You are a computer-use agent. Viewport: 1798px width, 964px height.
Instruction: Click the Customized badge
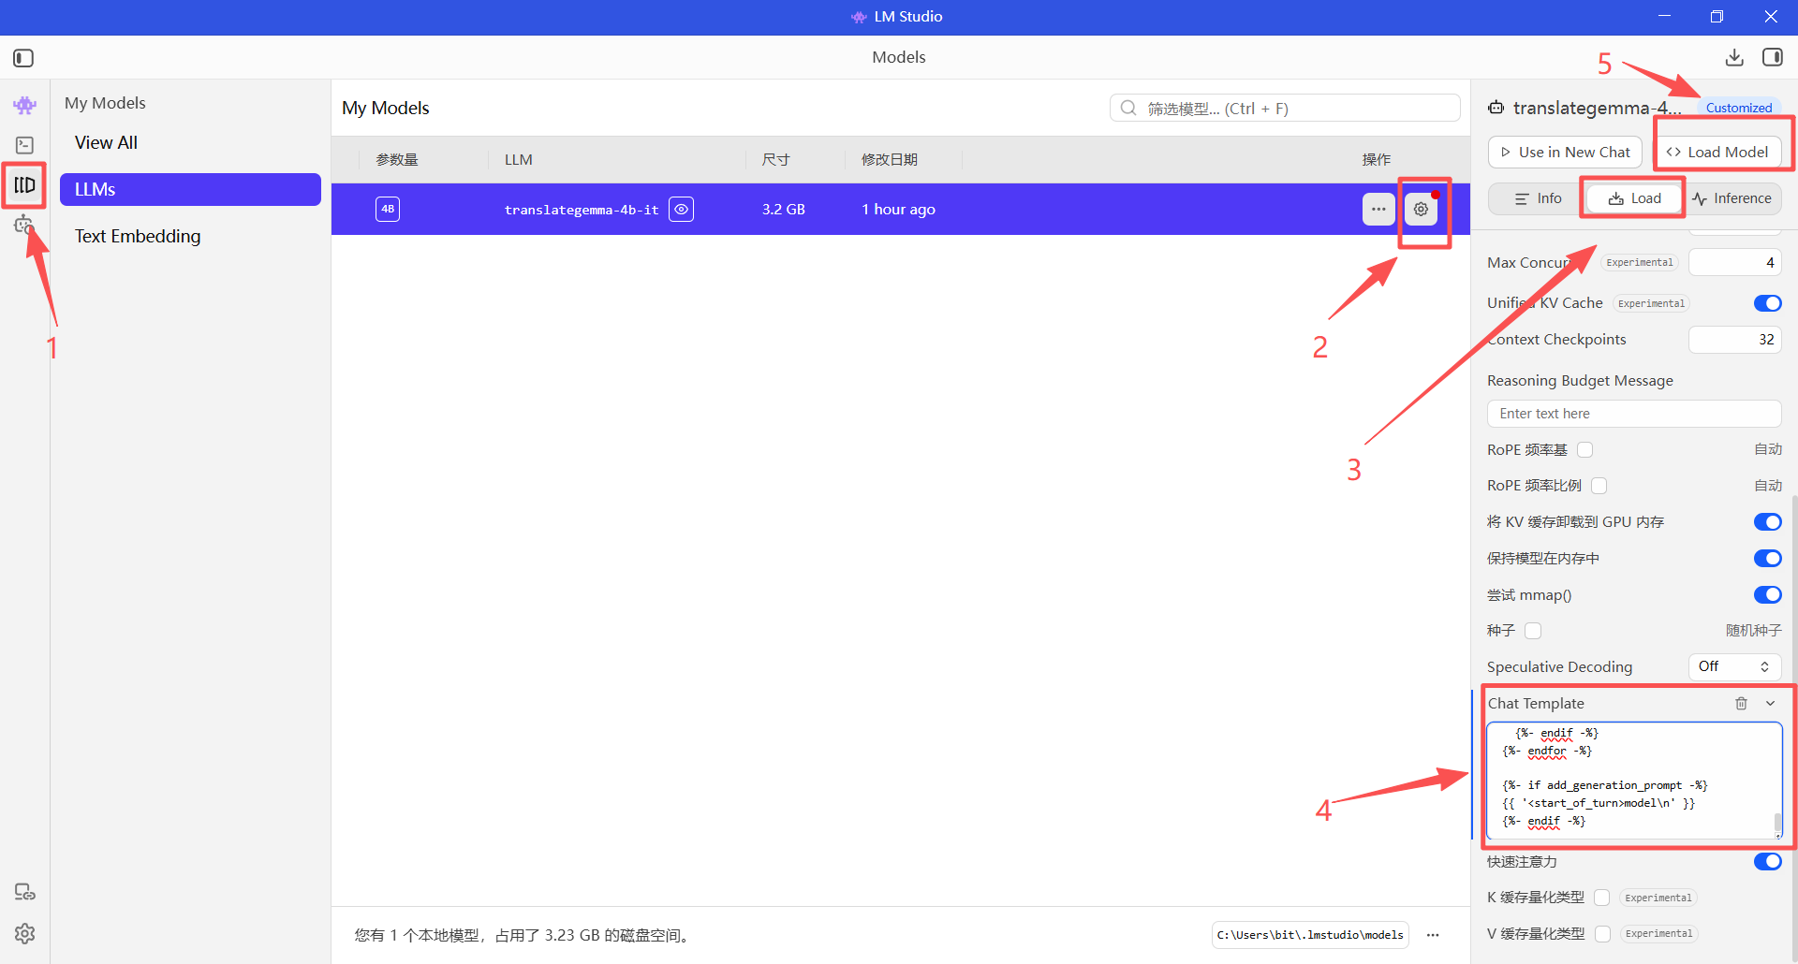click(x=1739, y=108)
